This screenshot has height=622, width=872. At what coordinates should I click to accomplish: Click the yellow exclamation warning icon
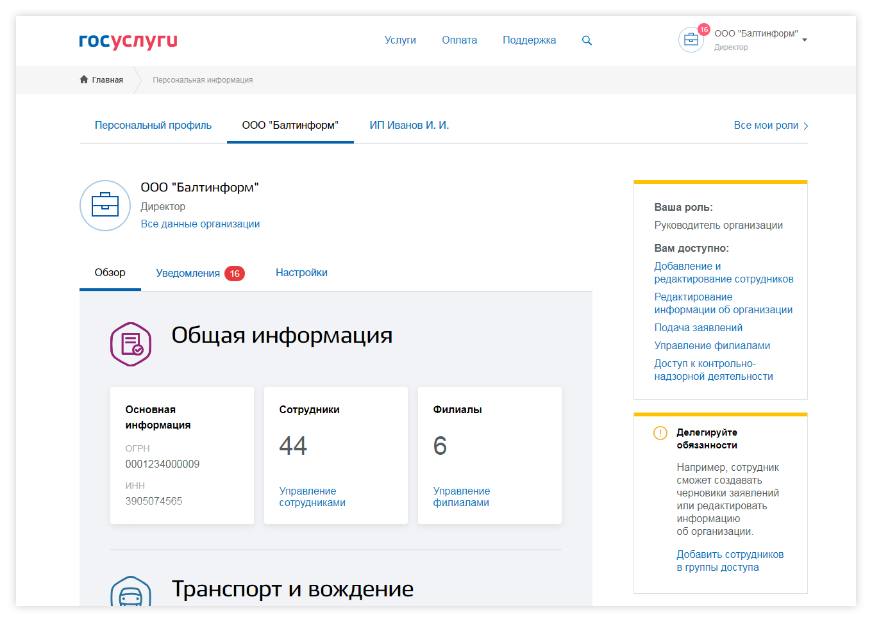pyautogui.click(x=660, y=433)
